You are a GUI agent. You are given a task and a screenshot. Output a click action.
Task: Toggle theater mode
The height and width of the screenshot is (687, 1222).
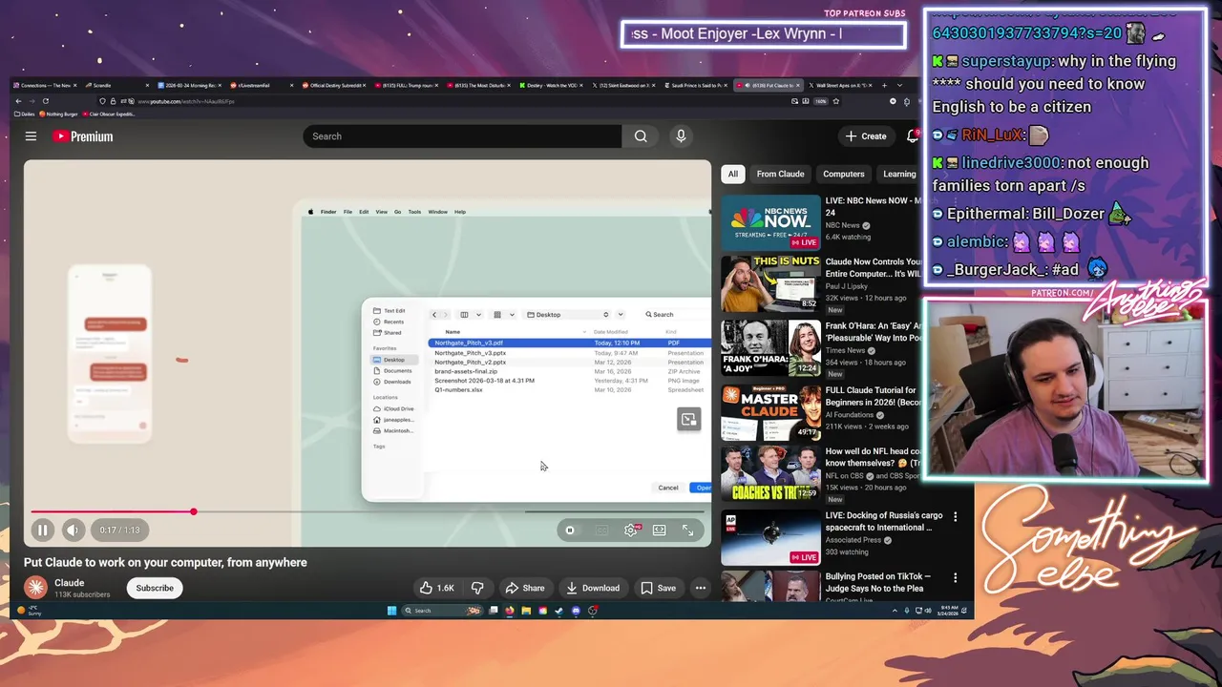pyautogui.click(x=659, y=531)
